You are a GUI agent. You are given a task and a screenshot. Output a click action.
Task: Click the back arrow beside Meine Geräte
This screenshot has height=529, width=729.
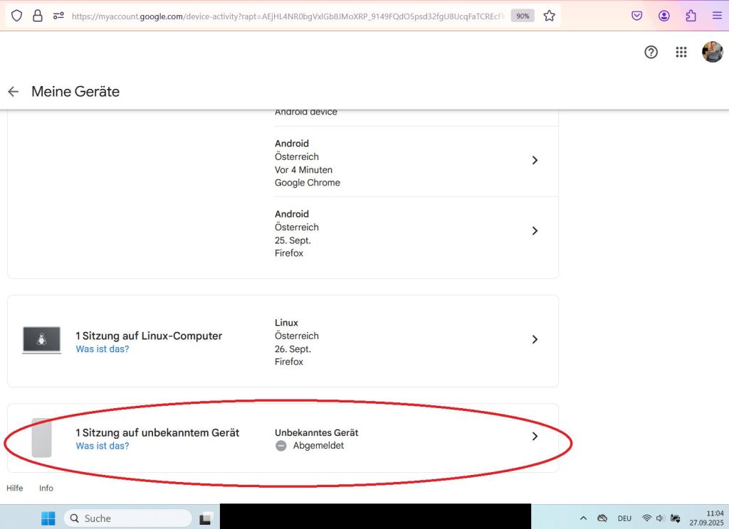point(13,92)
